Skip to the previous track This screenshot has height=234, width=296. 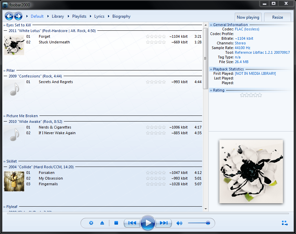pyautogui.click(x=132, y=223)
